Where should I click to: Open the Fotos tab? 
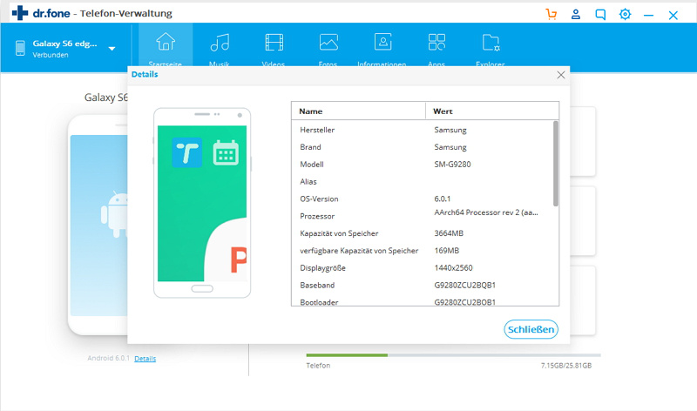pos(328,48)
